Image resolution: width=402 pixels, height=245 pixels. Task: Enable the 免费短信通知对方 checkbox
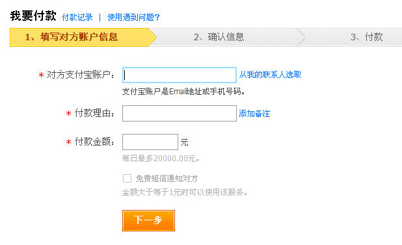[127, 178]
